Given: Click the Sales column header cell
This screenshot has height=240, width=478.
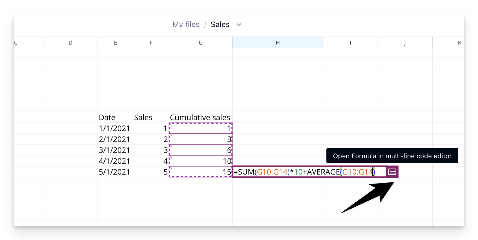Looking at the screenshot, I should (151, 117).
